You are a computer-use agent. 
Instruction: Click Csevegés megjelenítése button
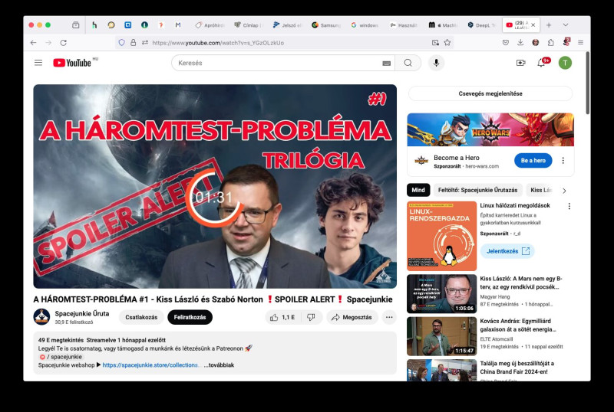pos(490,93)
